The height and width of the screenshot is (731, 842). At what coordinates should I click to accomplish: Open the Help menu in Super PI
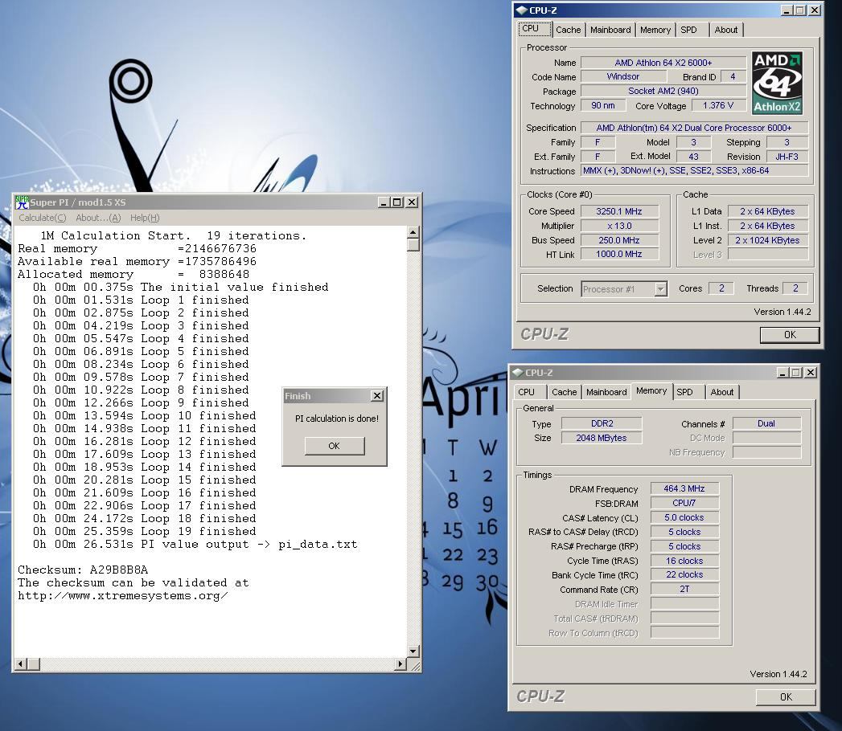click(x=145, y=218)
